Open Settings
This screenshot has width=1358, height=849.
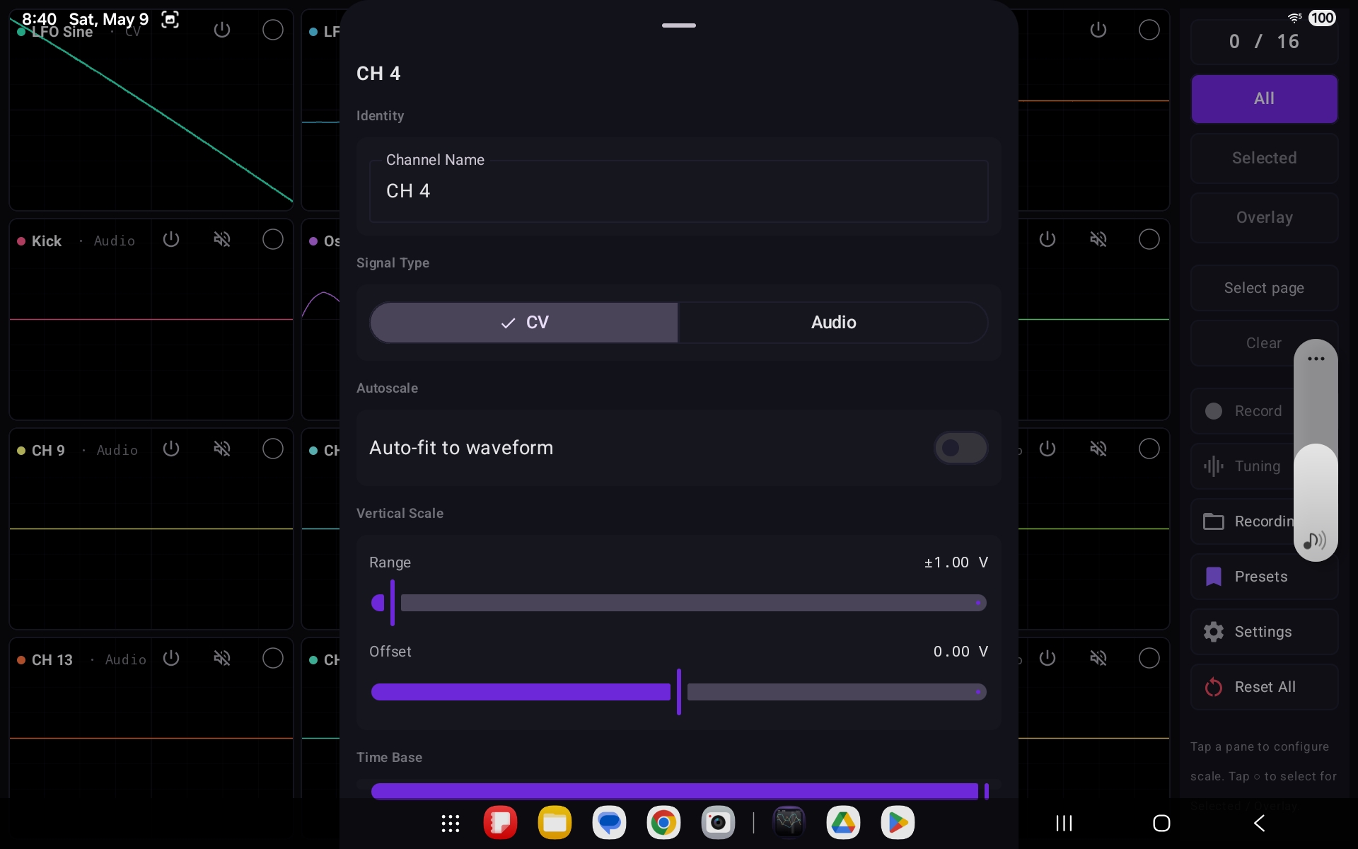click(x=1265, y=632)
